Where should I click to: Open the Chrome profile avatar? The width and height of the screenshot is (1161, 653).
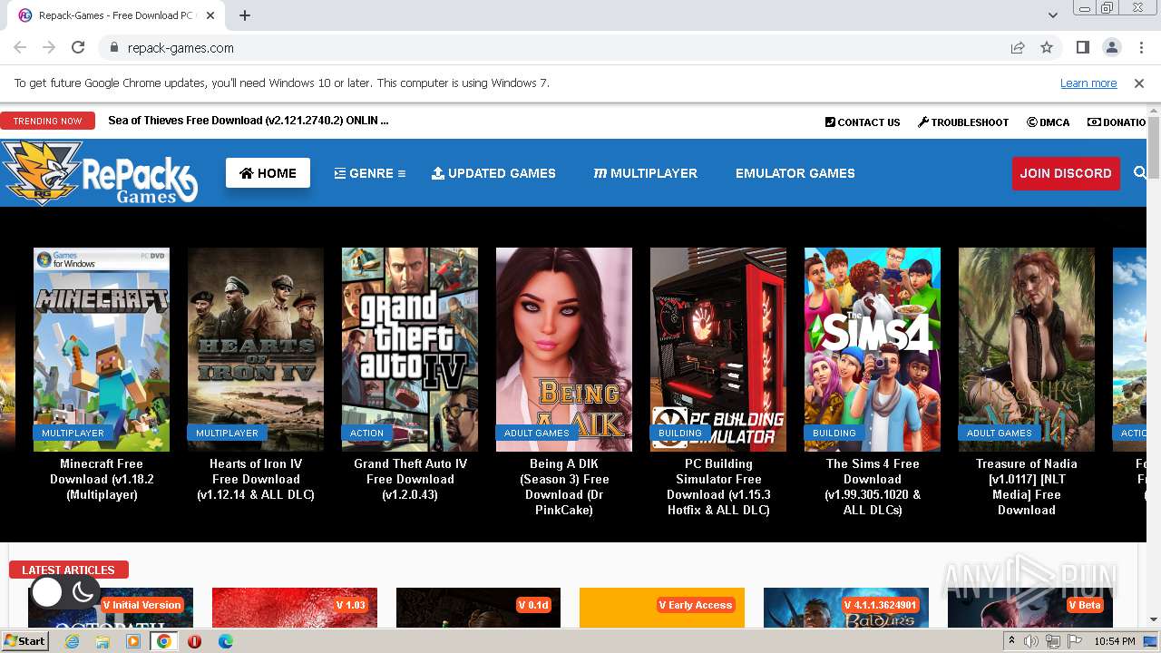[x=1111, y=48]
